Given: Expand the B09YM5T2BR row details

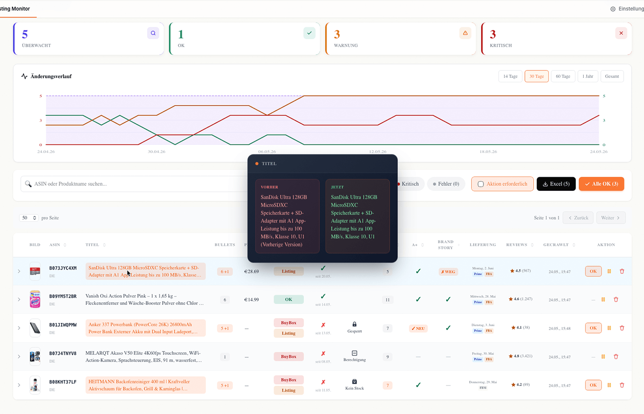Looking at the screenshot, I should click(19, 299).
